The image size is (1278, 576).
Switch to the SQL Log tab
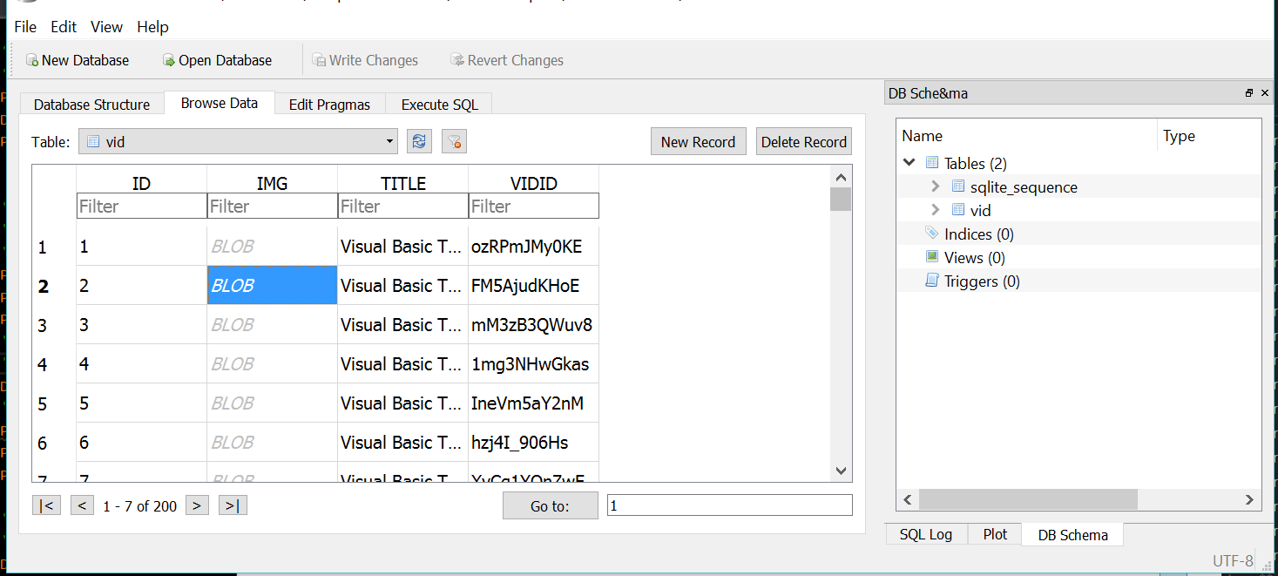click(925, 535)
